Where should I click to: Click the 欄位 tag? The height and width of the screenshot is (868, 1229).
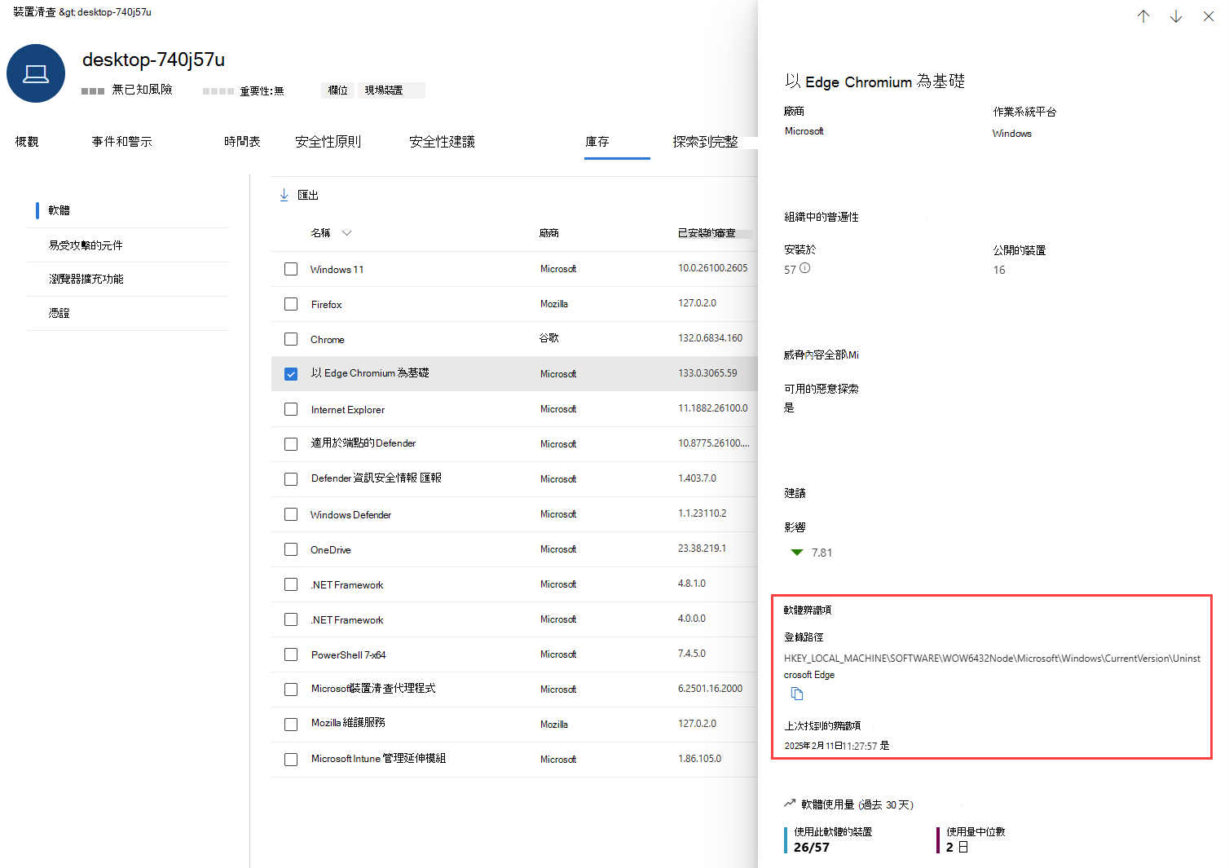(x=338, y=90)
